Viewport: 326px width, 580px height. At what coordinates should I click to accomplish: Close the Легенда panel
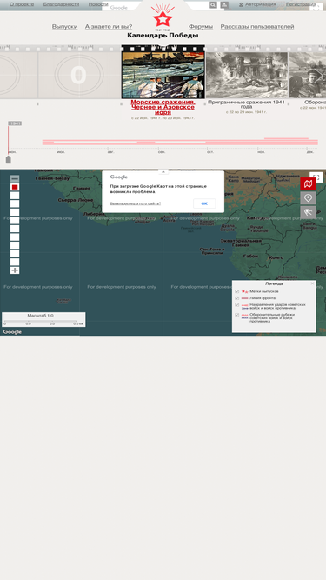pos(312,283)
